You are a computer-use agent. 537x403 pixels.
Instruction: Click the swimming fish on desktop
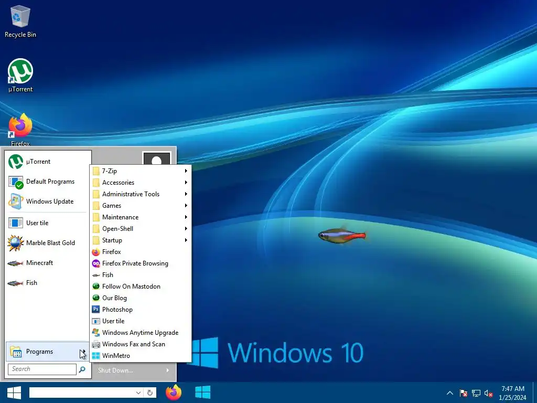342,236
